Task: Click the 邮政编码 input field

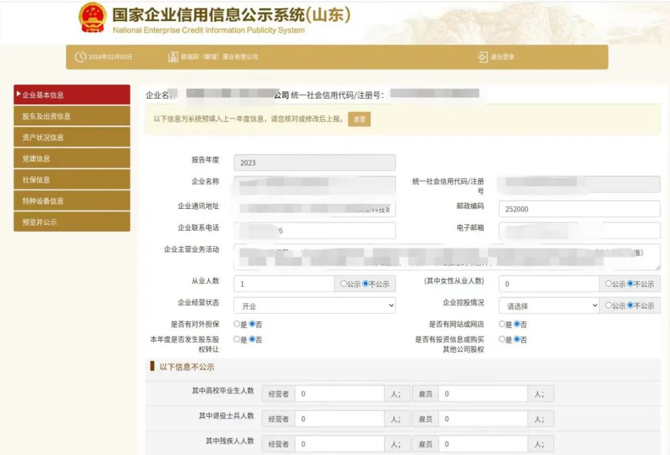Action: 579,209
